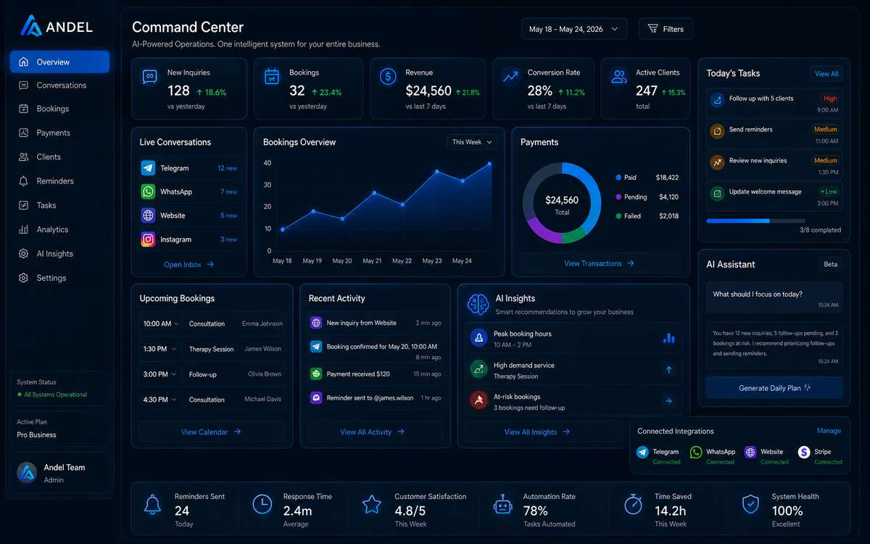This screenshot has width=870, height=544.
Task: Click the Revenue dollar icon
Action: coord(389,77)
